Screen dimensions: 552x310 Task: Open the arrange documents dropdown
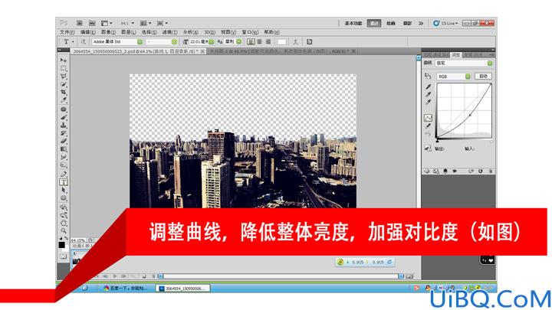[x=145, y=23]
